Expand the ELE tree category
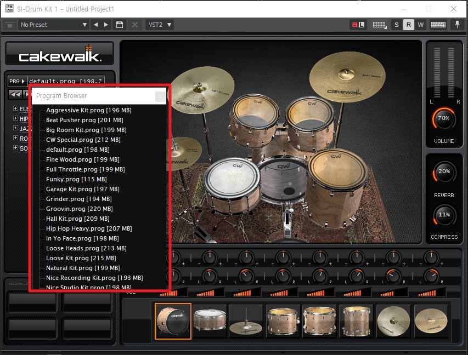468x355 pixels. (x=15, y=108)
